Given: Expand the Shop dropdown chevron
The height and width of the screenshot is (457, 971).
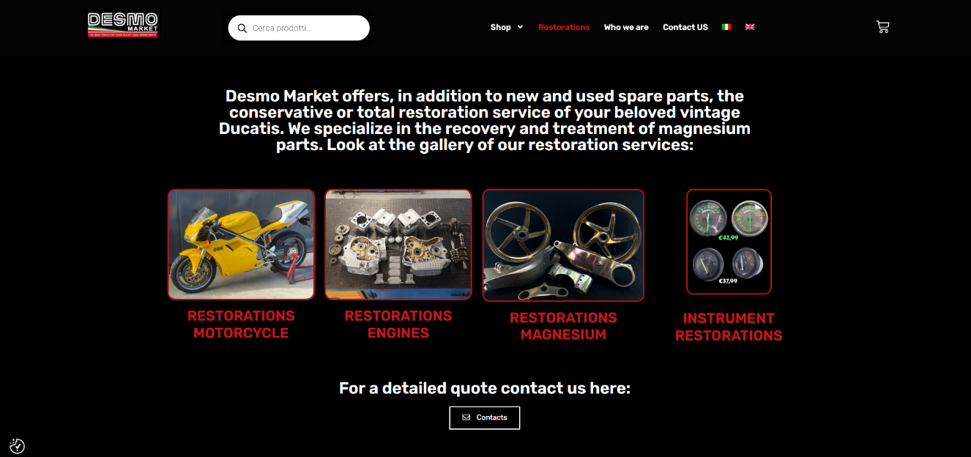Looking at the screenshot, I should point(520,27).
